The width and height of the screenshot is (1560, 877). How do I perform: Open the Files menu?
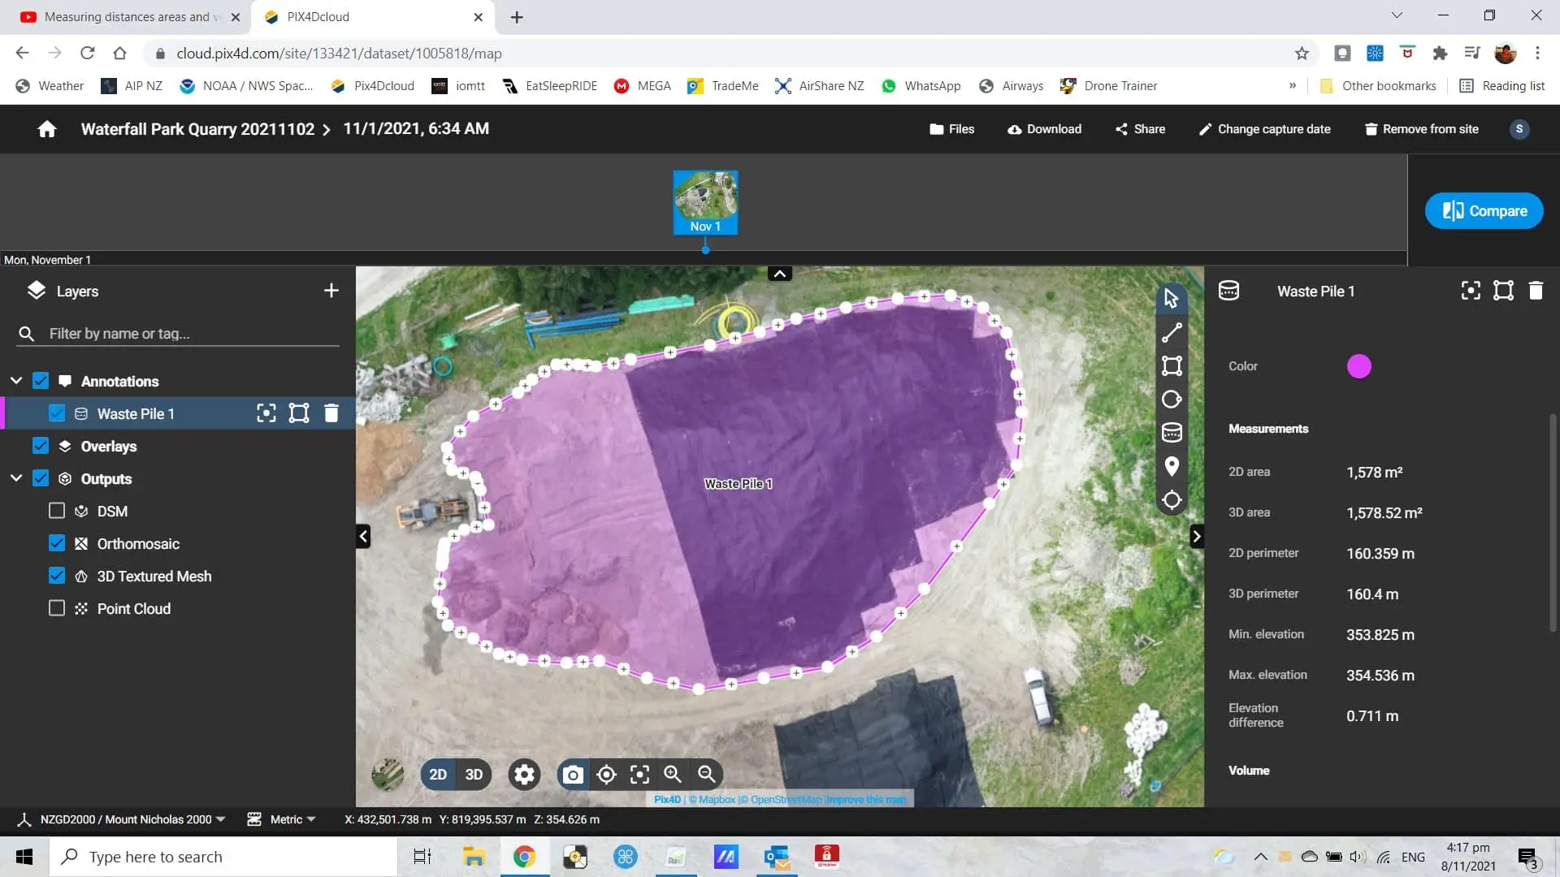pyautogui.click(x=951, y=129)
